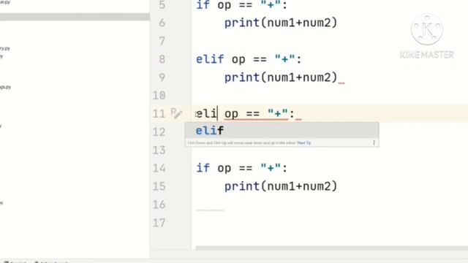468x263 pixels.
Task: Select the elif autocomplete suggestion
Action: tap(282, 130)
